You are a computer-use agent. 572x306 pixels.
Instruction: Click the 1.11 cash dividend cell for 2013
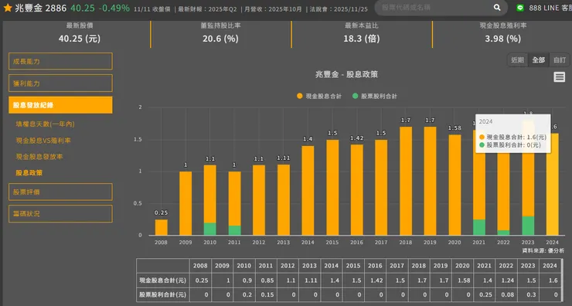click(310, 280)
